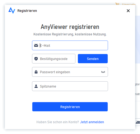Focus the Spitzname input field
Image resolution: width=140 pixels, height=134 pixels.
[70, 86]
